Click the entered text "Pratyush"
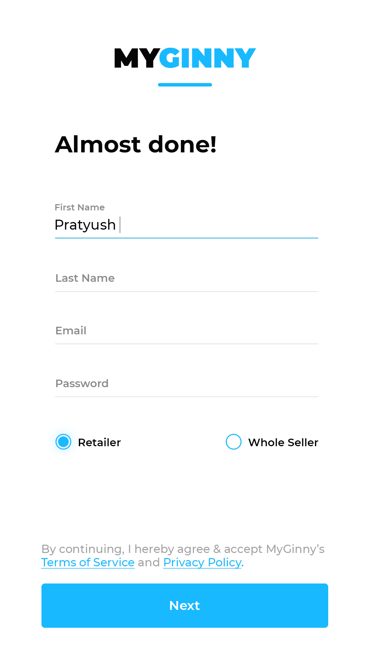Viewport: 370px width, 659px height. [85, 225]
